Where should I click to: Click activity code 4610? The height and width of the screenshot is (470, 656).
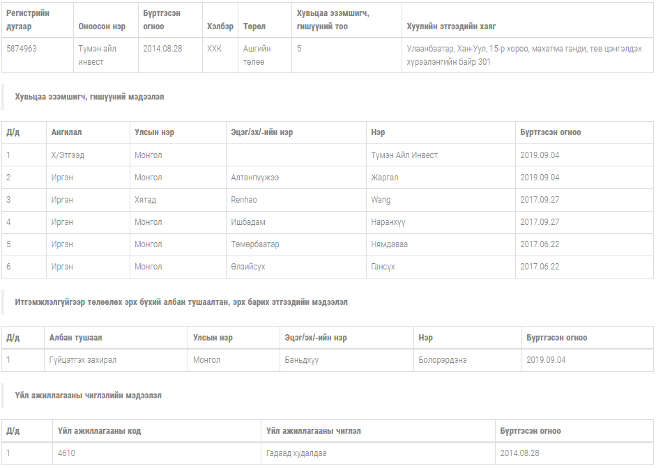(67, 453)
